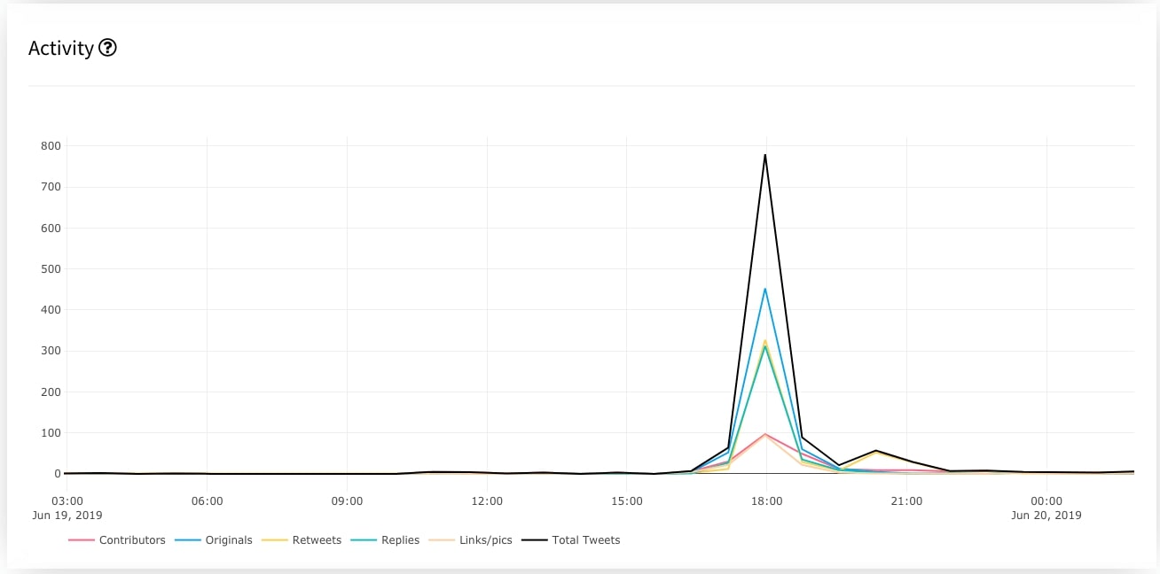This screenshot has width=1160, height=574.
Task: Toggle off the Retweets series
Action: coord(318,539)
